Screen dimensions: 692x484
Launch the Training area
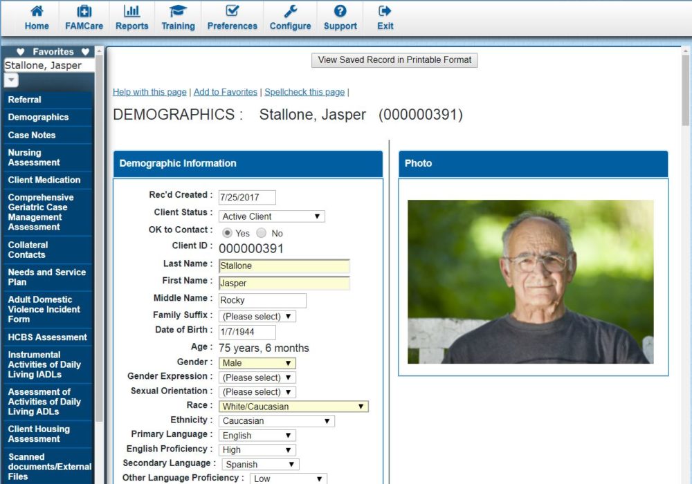click(178, 17)
